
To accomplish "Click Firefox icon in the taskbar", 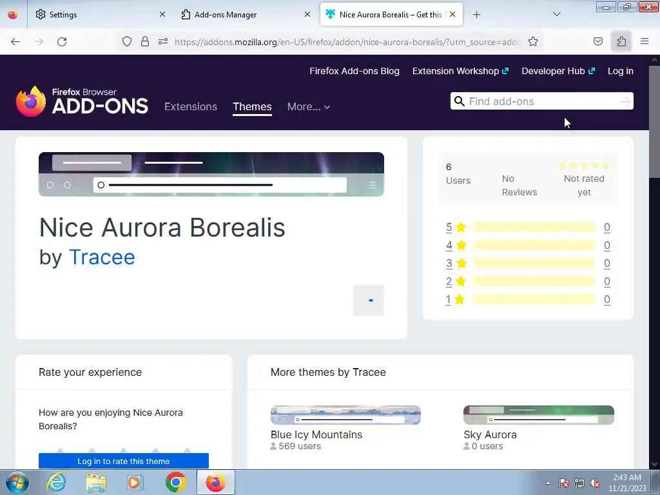I will point(215,482).
